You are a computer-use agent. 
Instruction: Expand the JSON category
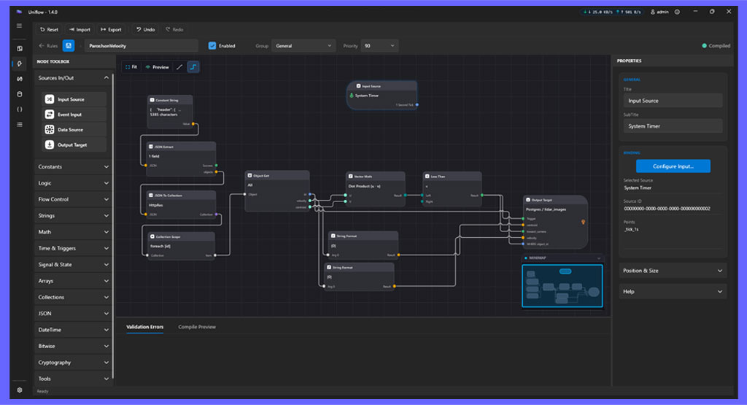click(x=74, y=314)
